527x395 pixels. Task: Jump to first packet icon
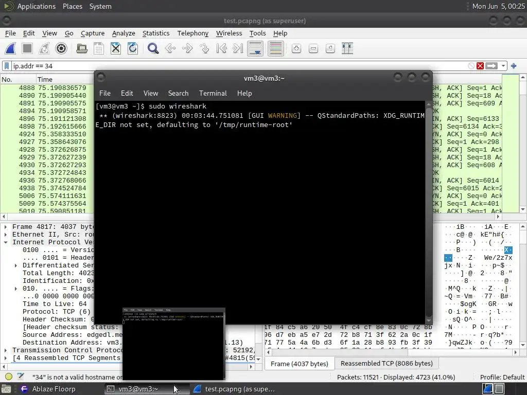221,48
